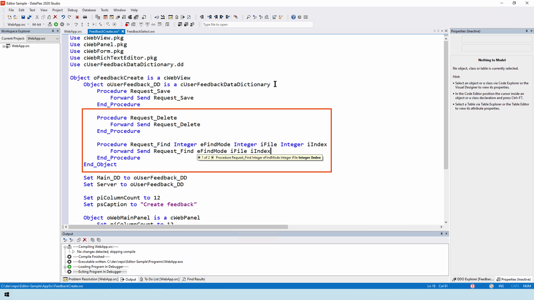The width and height of the screenshot is (534, 300).
Task: Click the Pause debugger icon
Action: tap(62, 24)
